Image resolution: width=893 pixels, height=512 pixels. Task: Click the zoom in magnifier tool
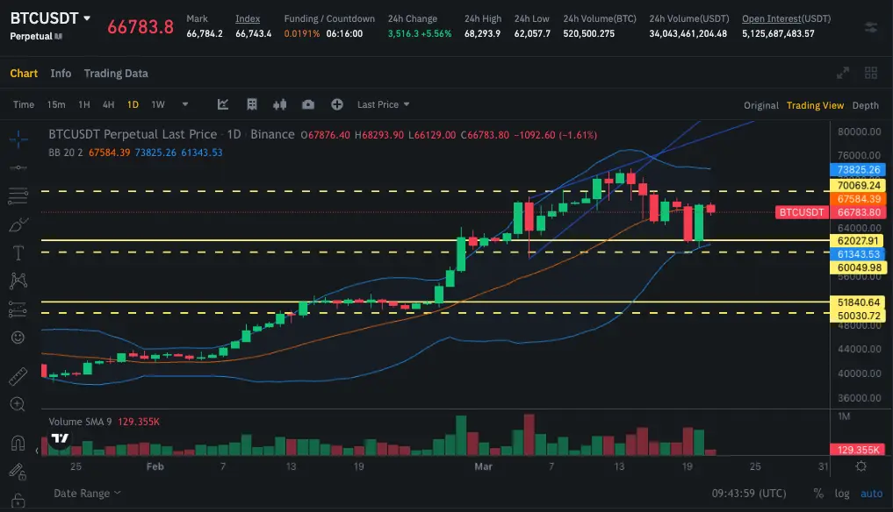[18, 404]
